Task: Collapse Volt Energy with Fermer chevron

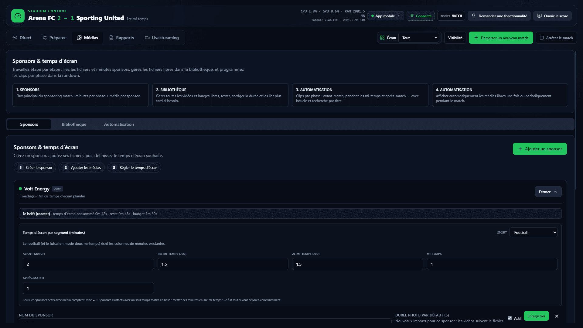Action: click(x=548, y=192)
